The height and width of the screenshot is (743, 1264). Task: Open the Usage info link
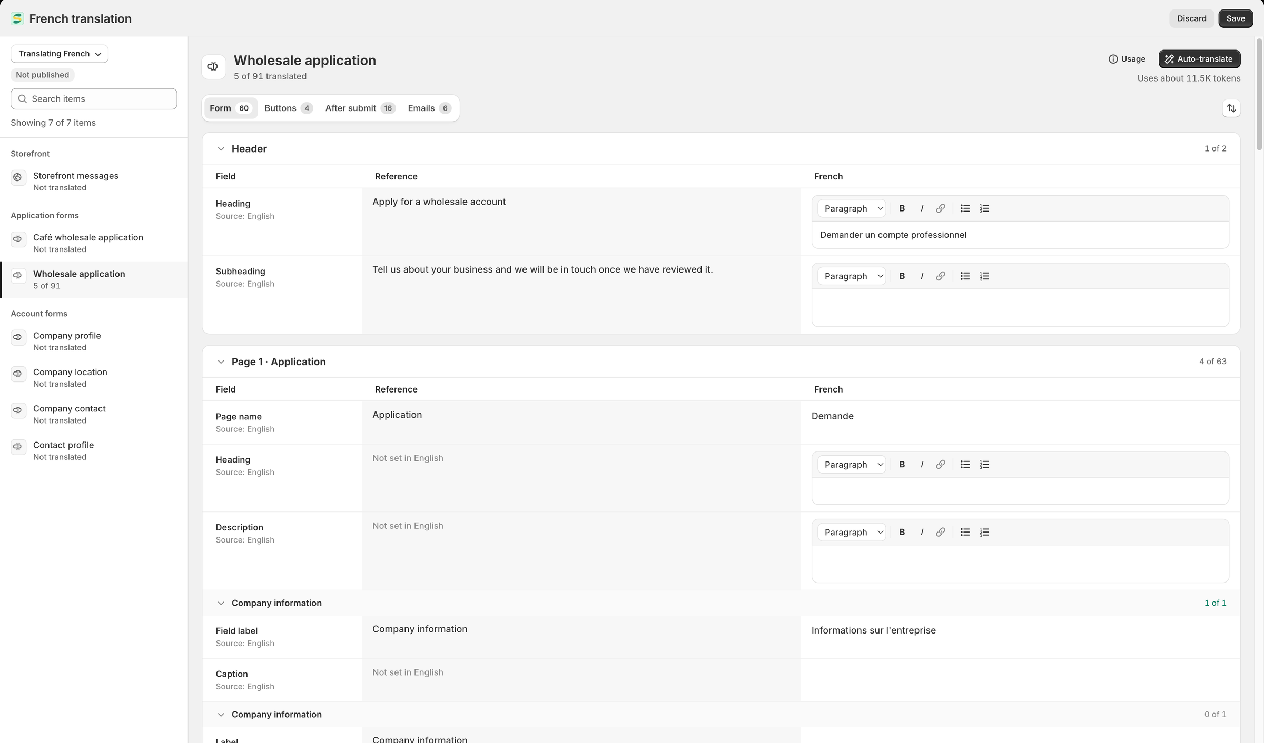pyautogui.click(x=1127, y=59)
